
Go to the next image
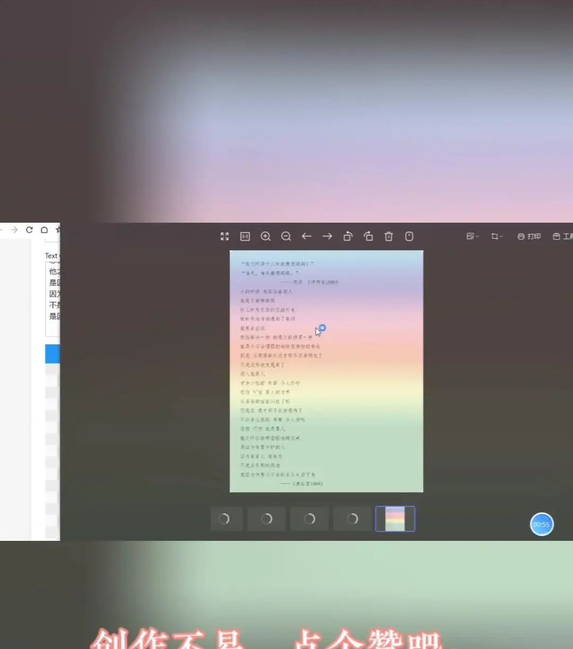pyautogui.click(x=327, y=236)
